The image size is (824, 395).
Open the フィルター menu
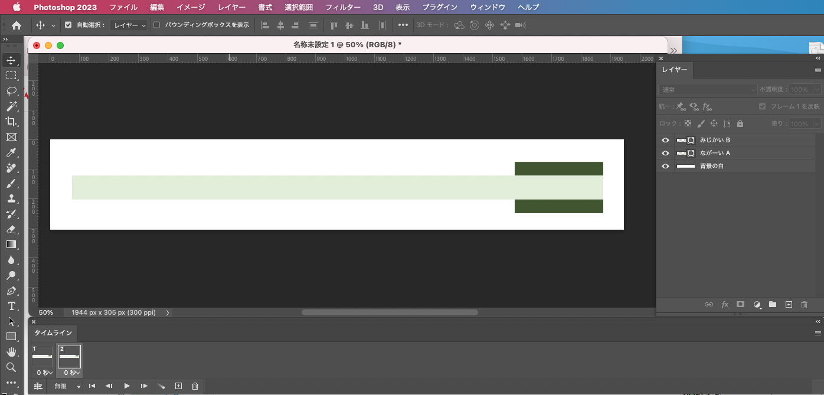pyautogui.click(x=343, y=7)
